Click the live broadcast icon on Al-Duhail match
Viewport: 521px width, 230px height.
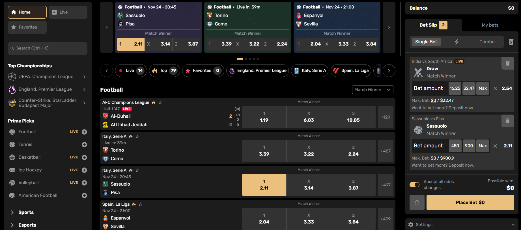(x=237, y=109)
